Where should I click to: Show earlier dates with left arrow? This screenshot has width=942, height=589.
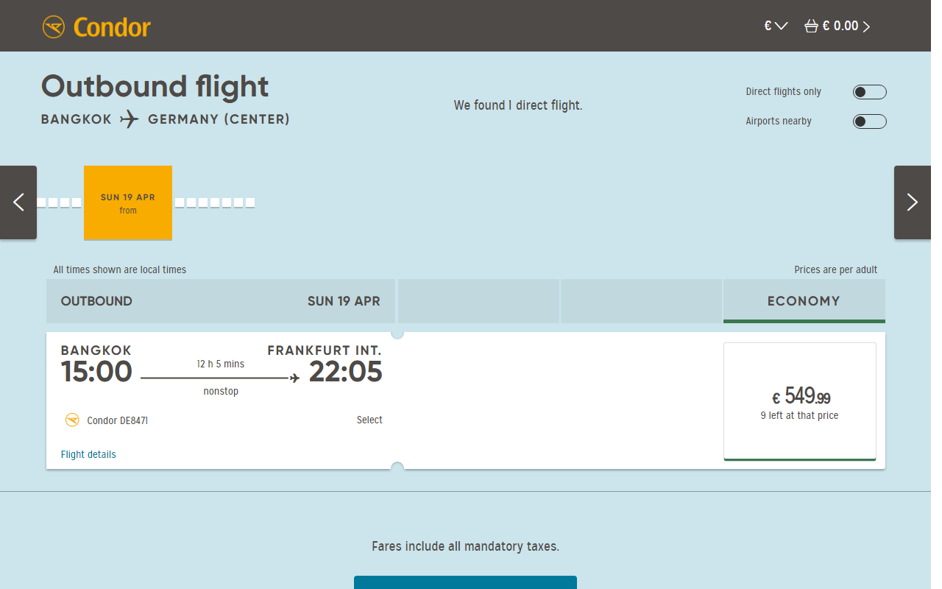coord(18,202)
